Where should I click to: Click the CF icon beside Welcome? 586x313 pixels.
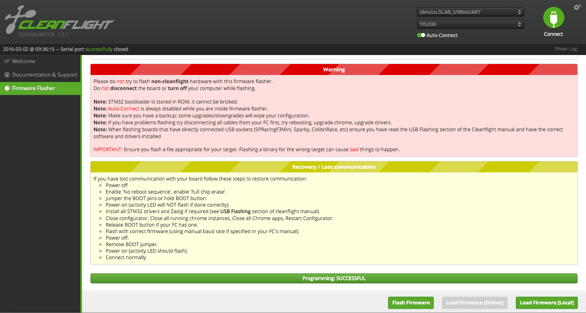[x=7, y=61]
